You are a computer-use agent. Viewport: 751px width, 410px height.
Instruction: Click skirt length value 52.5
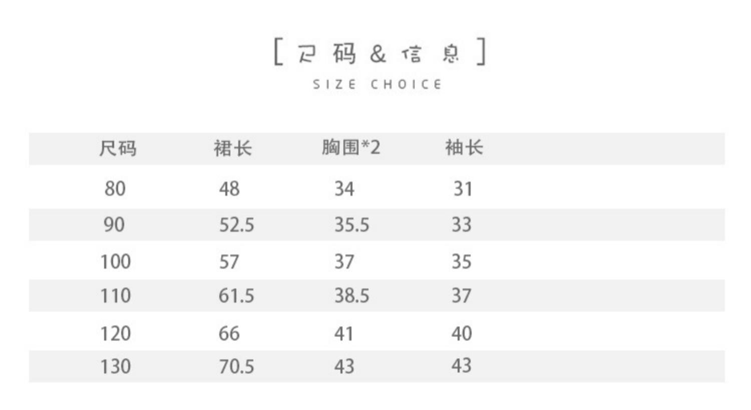click(236, 225)
